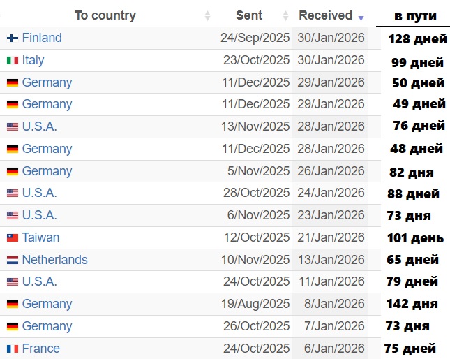The height and width of the screenshot is (359, 450).
Task: Click the 19/Aug/2025 sent date cell
Action: 255,304
